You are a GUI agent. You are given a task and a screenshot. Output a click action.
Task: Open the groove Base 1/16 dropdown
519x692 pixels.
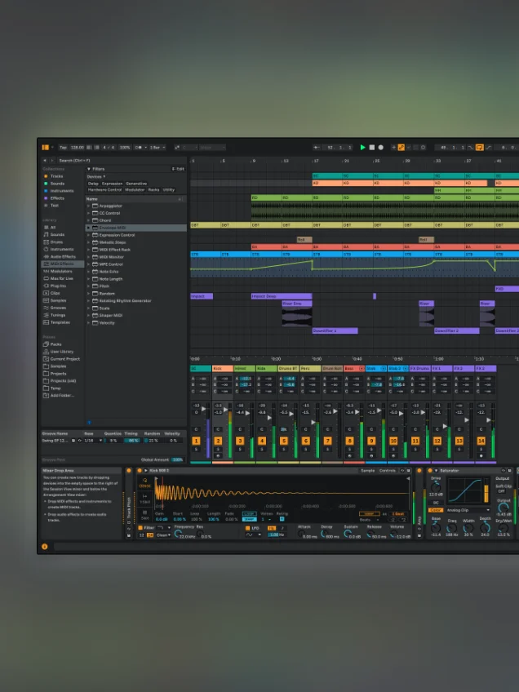pyautogui.click(x=94, y=441)
